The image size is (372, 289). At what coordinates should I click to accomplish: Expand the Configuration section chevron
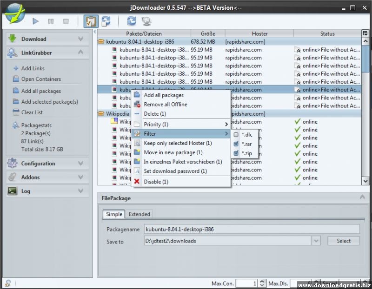click(x=80, y=163)
